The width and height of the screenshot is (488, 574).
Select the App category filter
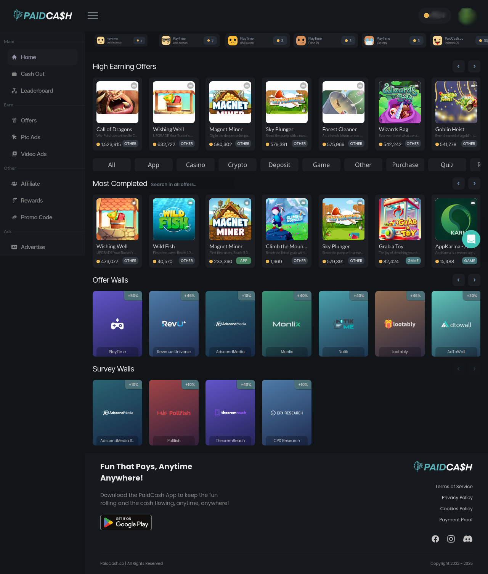(x=154, y=165)
